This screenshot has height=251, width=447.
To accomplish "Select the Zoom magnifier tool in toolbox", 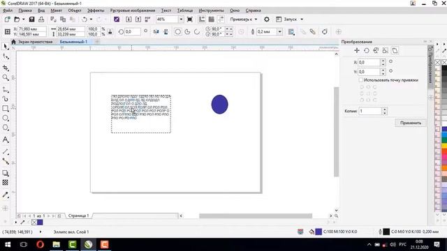I will tap(6, 77).
